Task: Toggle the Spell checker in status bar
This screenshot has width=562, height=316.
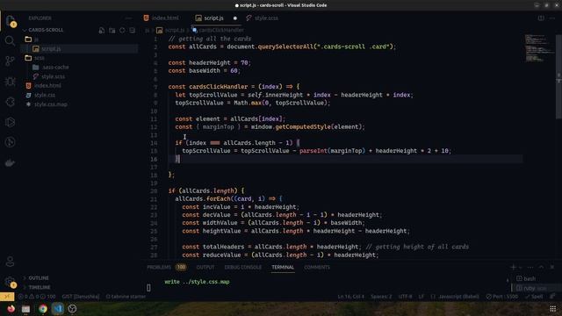Action: coord(534,297)
